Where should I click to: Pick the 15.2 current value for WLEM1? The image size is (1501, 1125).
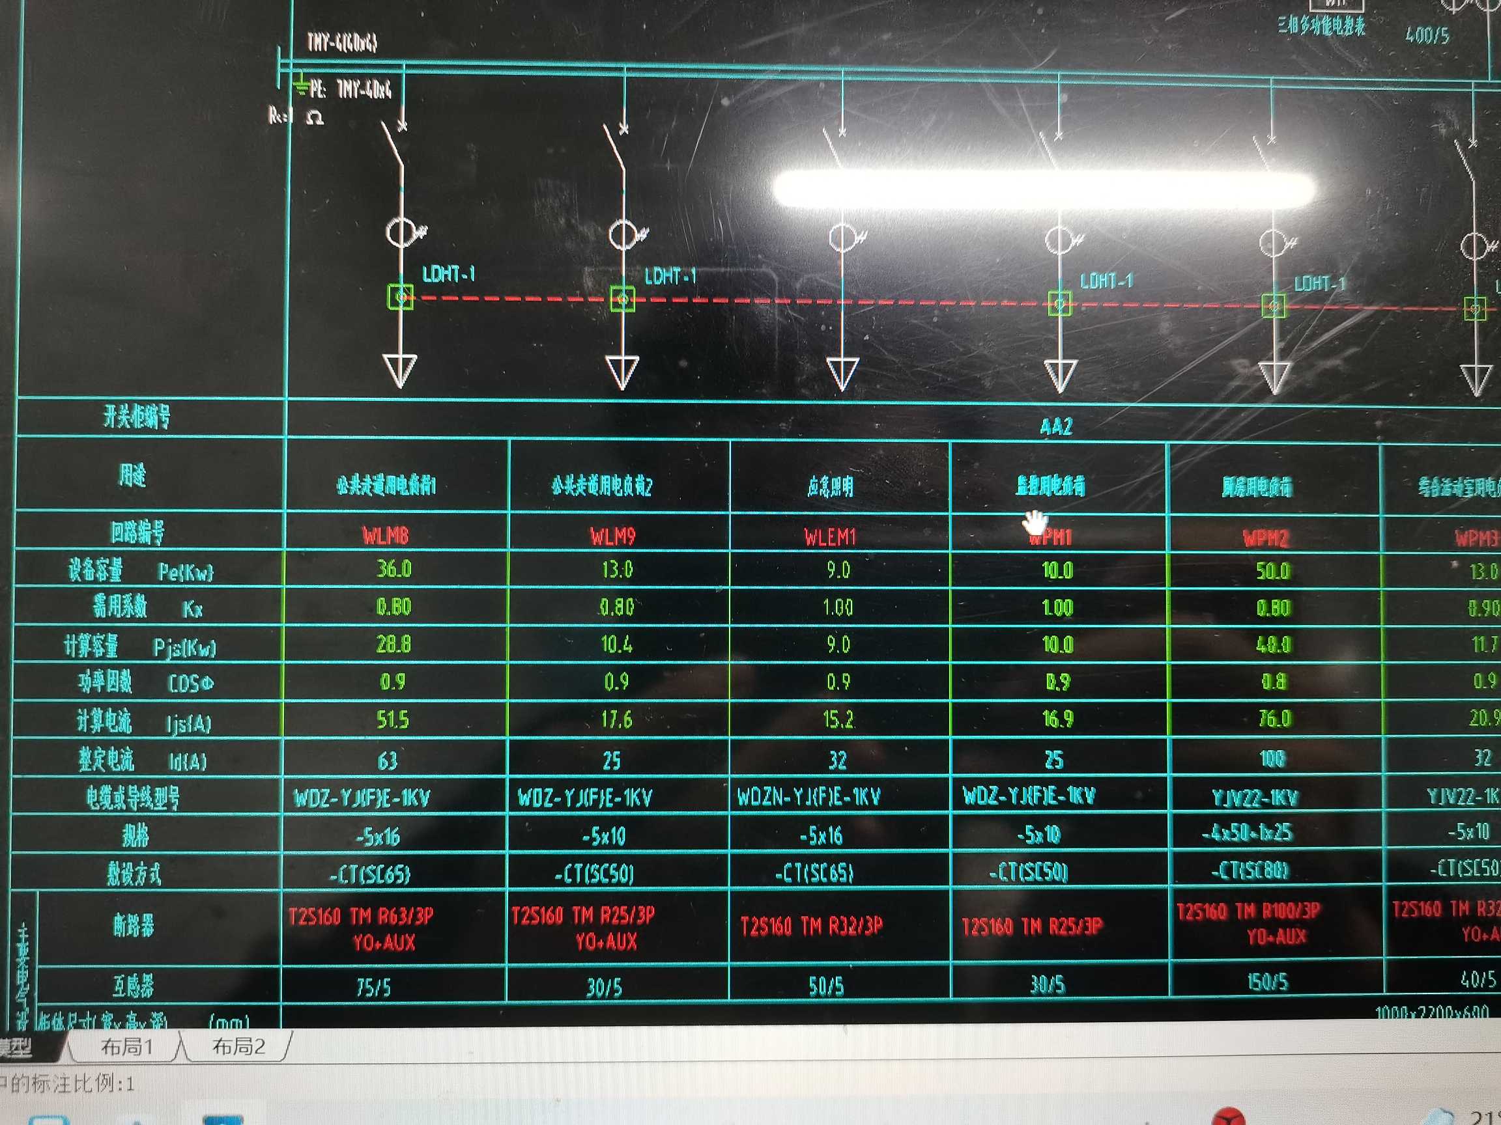[x=838, y=719]
